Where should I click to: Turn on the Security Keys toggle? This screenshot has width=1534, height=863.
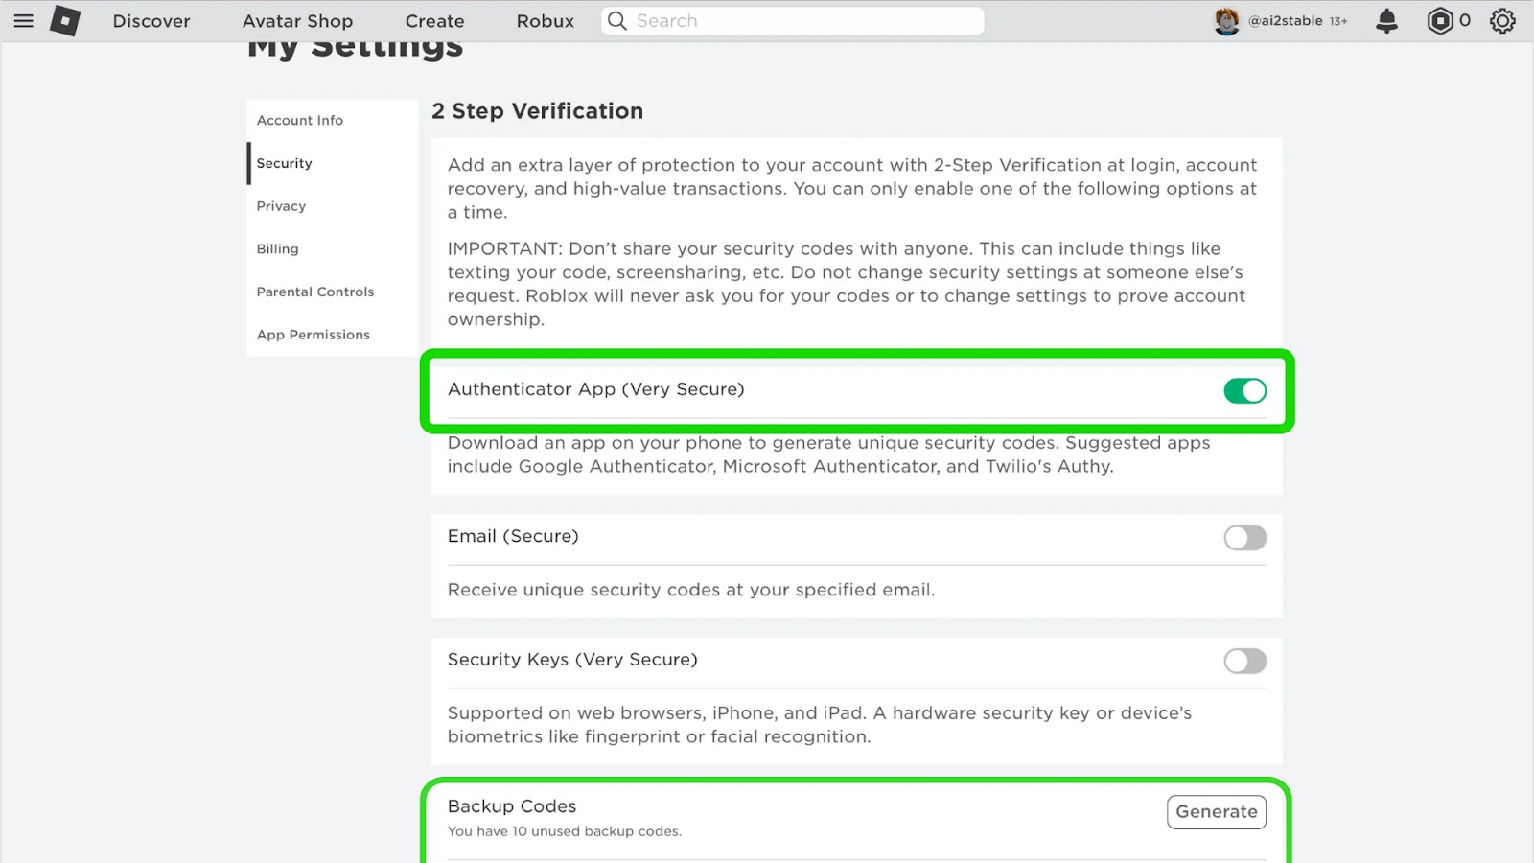pyautogui.click(x=1244, y=661)
